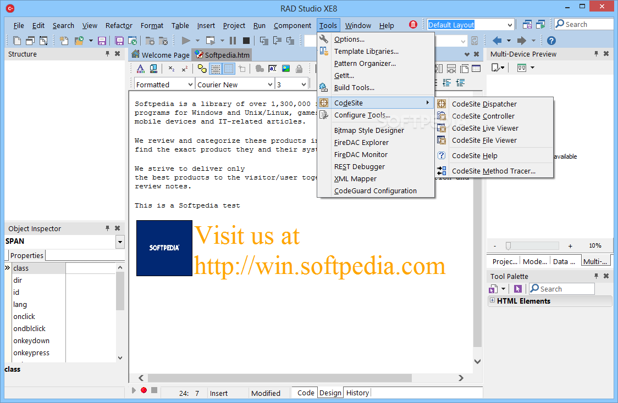Click the insert table grid icon
The height and width of the screenshot is (403, 618).
point(476,69)
